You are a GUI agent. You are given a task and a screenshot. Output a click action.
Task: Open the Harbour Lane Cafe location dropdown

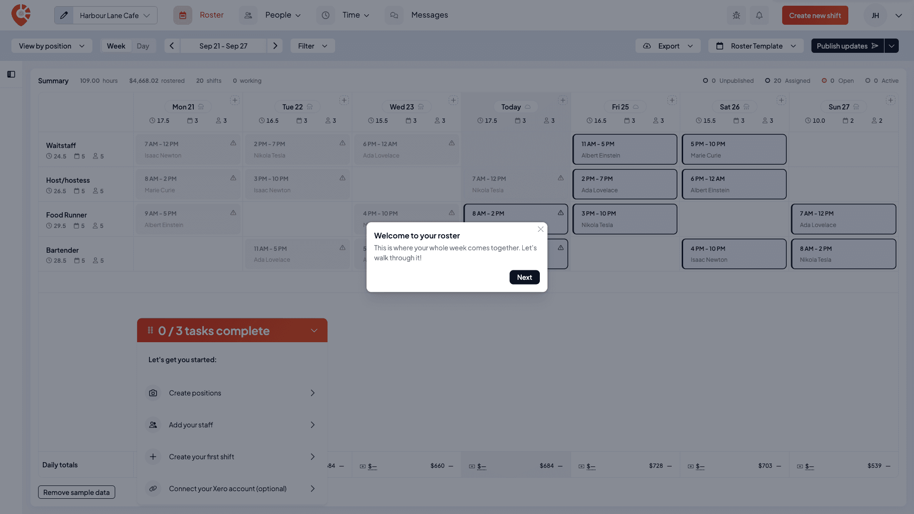click(115, 15)
